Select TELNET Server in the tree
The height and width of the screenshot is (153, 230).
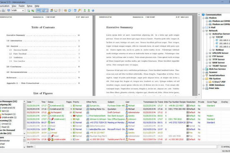coord(220,66)
